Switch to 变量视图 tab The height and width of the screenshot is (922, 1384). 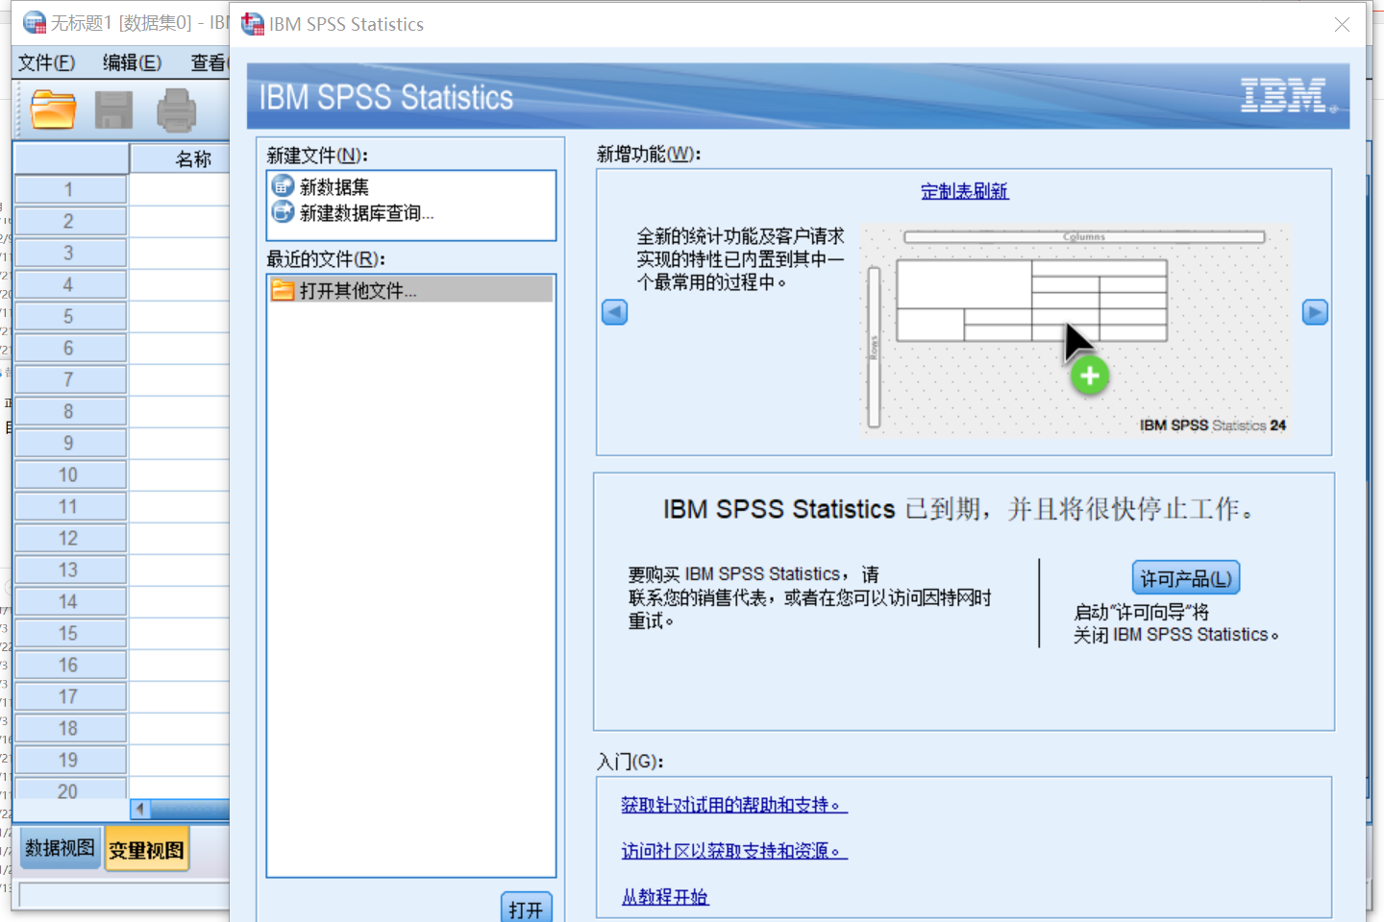pyautogui.click(x=146, y=850)
